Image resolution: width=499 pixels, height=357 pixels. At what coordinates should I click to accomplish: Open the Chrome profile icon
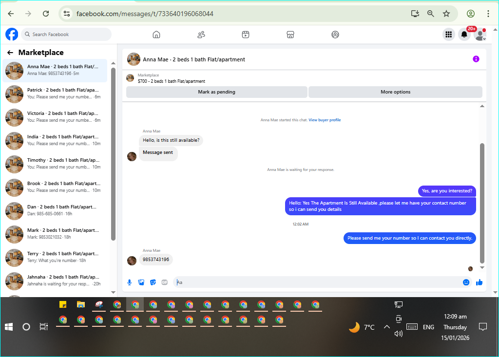point(471,14)
